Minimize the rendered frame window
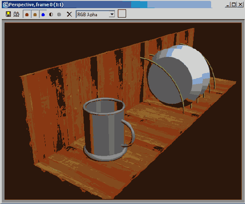245x204 pixels. click(x=228, y=5)
